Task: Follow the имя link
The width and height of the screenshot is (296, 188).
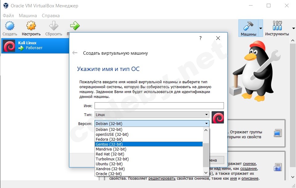Action: [233, 178]
